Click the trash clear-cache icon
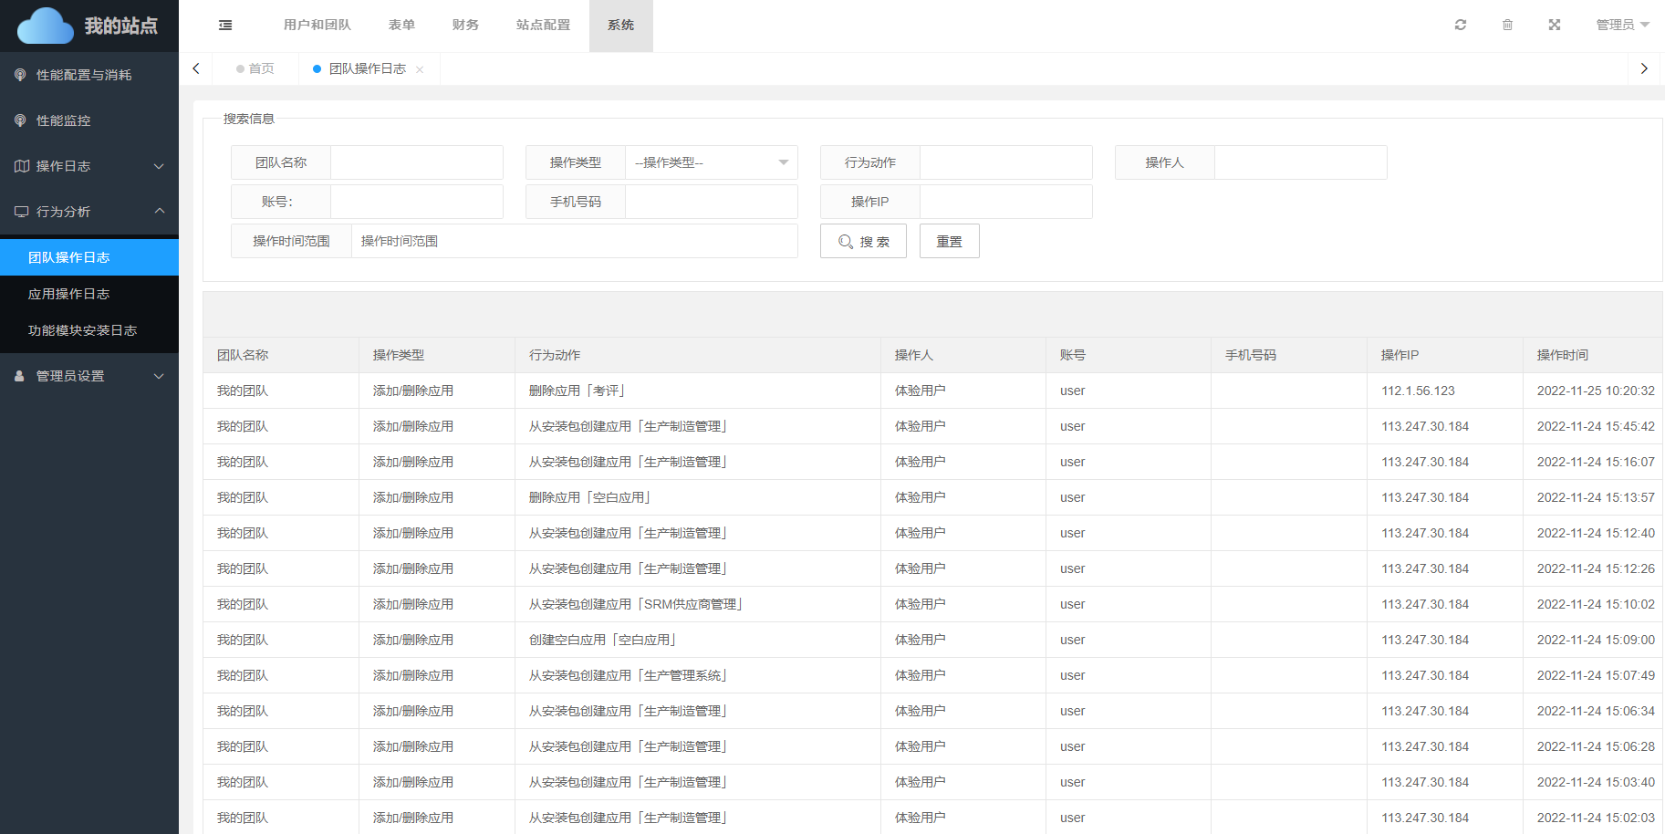Viewport: 1665px width, 834px height. pos(1507,25)
